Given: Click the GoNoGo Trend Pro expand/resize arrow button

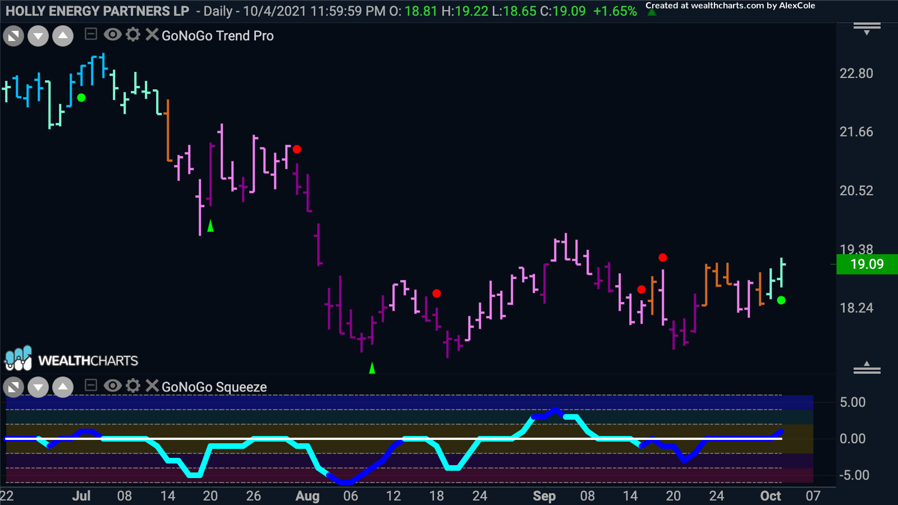Looking at the screenshot, I should (x=13, y=36).
